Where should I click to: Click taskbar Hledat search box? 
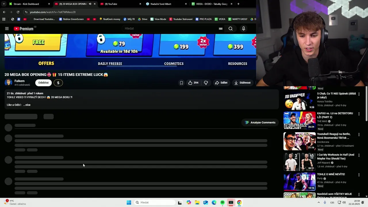point(155,202)
